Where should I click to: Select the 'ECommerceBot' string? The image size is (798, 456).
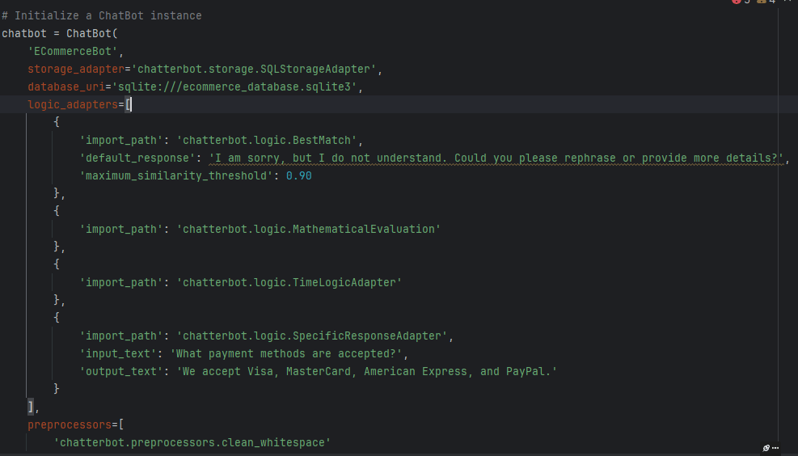pos(73,52)
